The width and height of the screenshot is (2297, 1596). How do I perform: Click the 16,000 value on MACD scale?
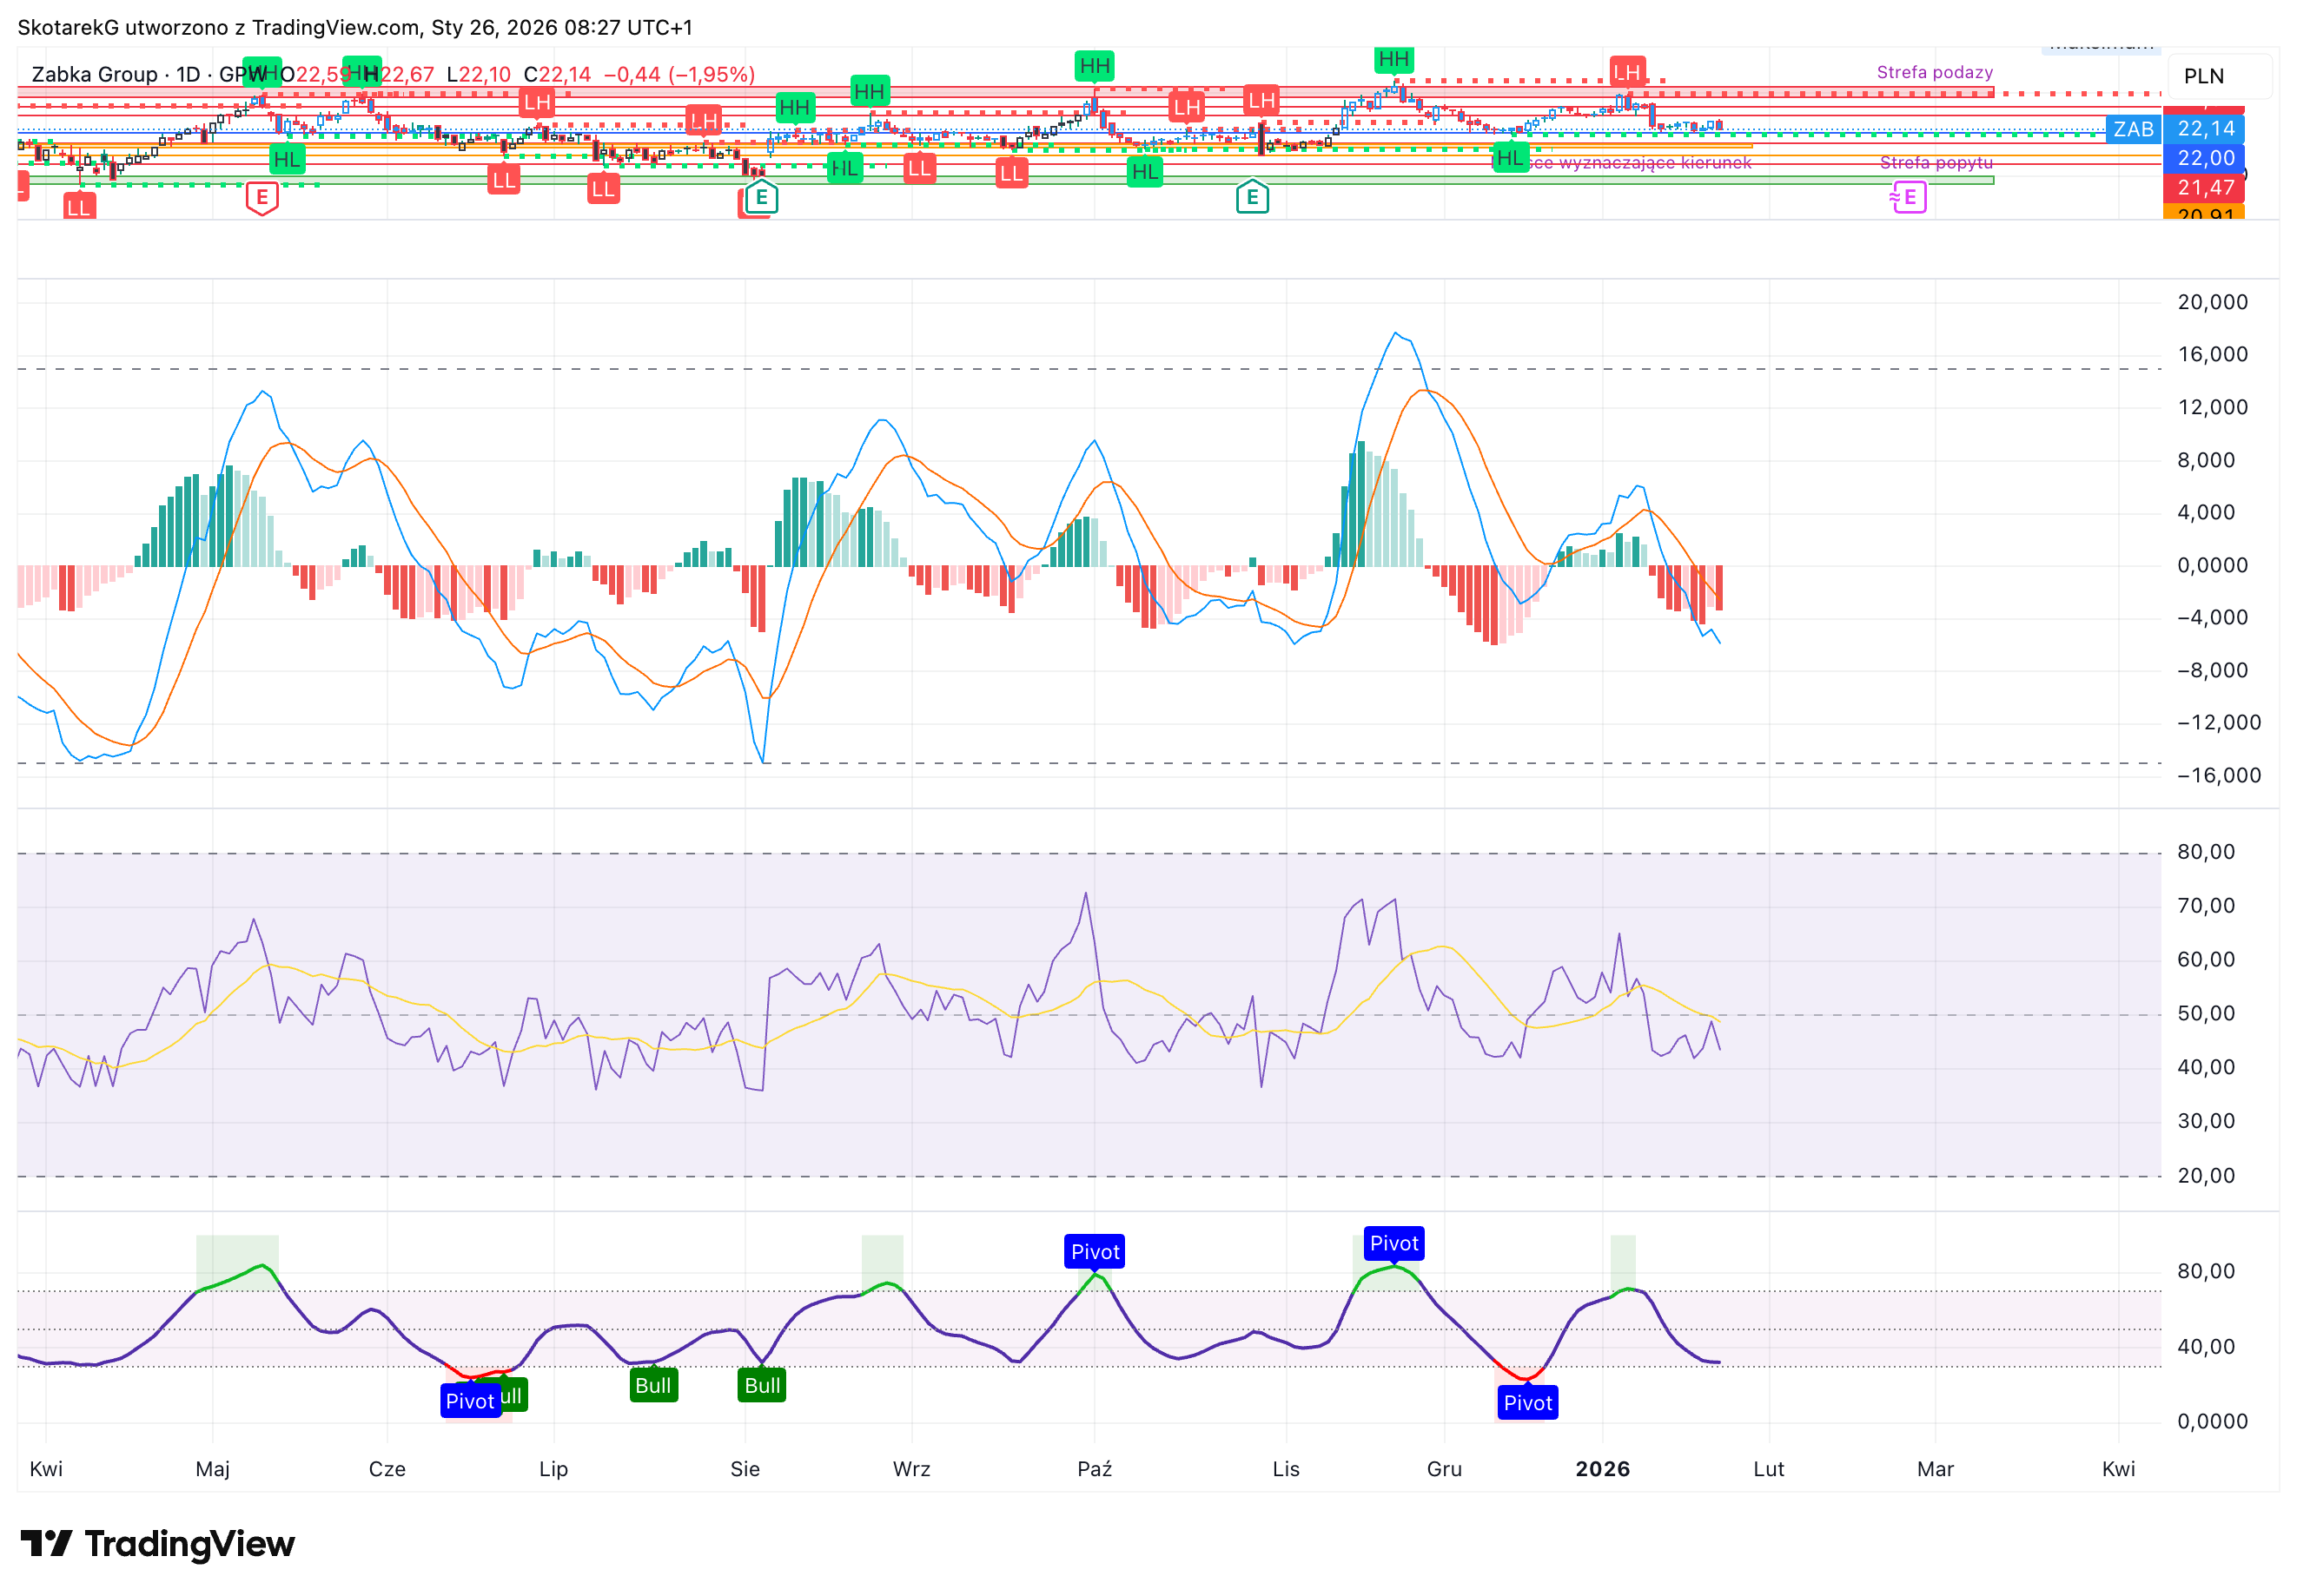(x=2212, y=354)
